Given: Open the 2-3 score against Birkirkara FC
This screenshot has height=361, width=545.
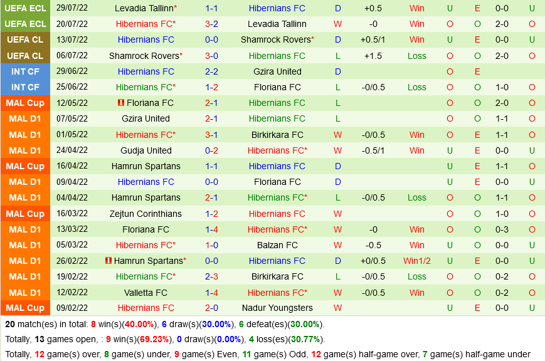Looking at the screenshot, I should tap(211, 276).
